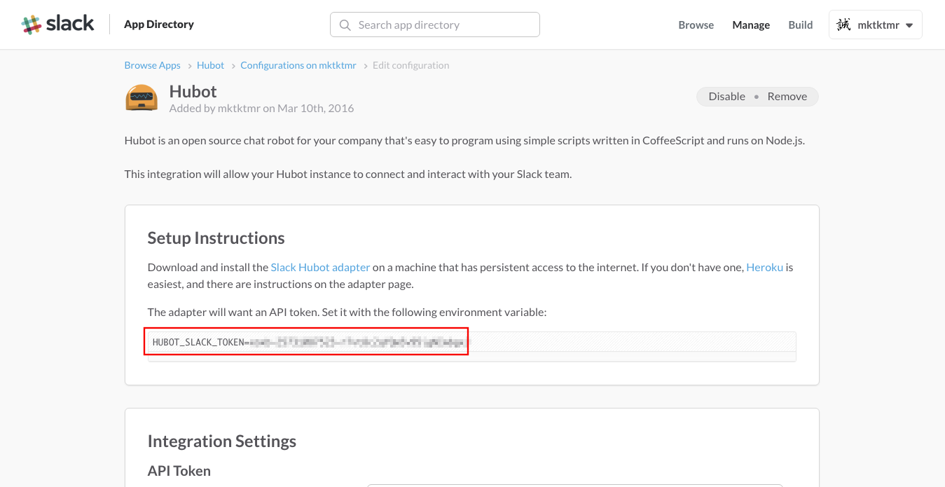Image resolution: width=945 pixels, height=487 pixels.
Task: Click the Setup Instructions heading
Action: coord(216,238)
